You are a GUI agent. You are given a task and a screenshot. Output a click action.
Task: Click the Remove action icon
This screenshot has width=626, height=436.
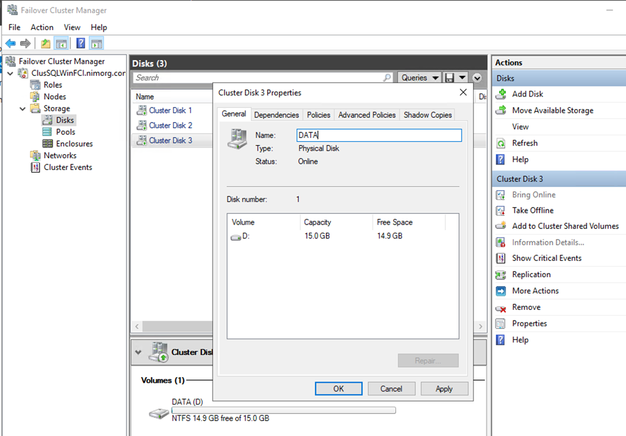pyautogui.click(x=501, y=307)
